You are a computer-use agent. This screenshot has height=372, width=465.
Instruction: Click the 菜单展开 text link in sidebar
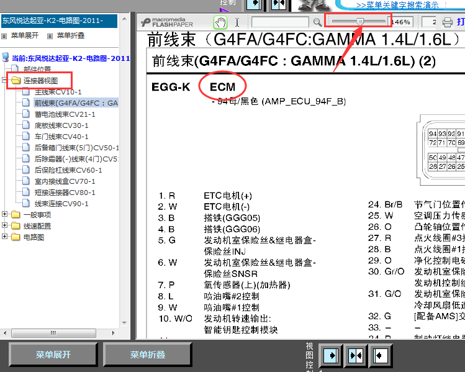25,35
